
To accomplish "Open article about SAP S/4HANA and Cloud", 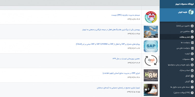I will pyautogui.click(x=108, y=44).
